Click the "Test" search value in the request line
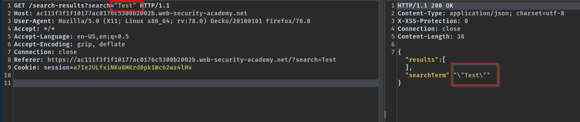Viewport: 580px width, 122px height. coord(125,5)
